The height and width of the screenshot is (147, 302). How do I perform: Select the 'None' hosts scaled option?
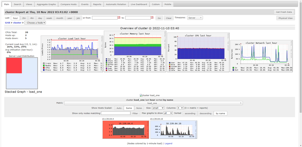tap(139, 108)
